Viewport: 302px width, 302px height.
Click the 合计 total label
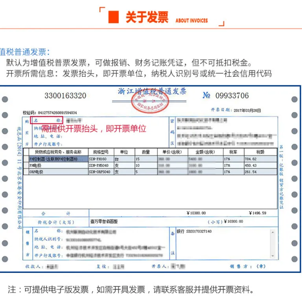[x=56, y=214]
